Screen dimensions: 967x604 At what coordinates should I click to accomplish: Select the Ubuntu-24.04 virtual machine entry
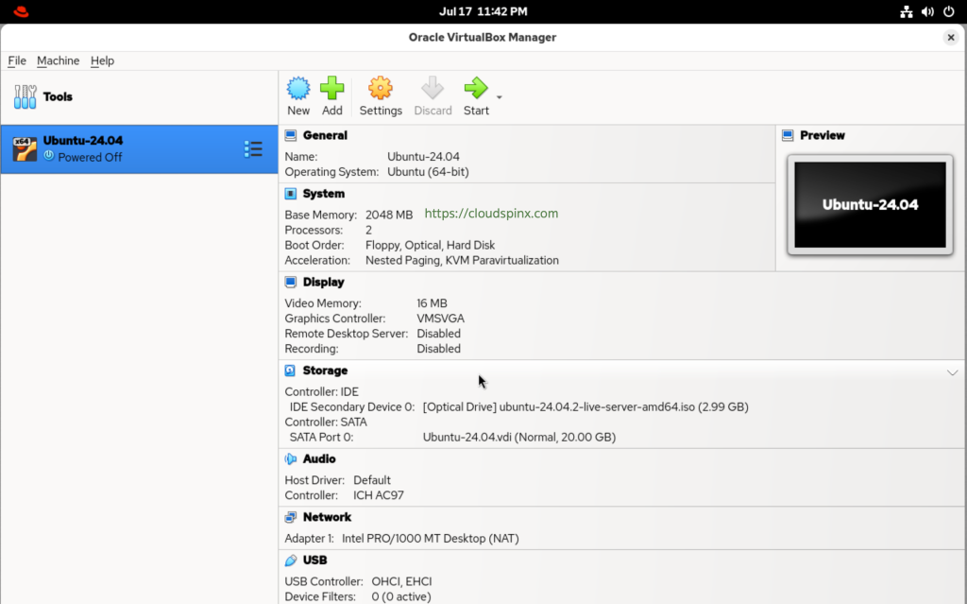point(140,148)
